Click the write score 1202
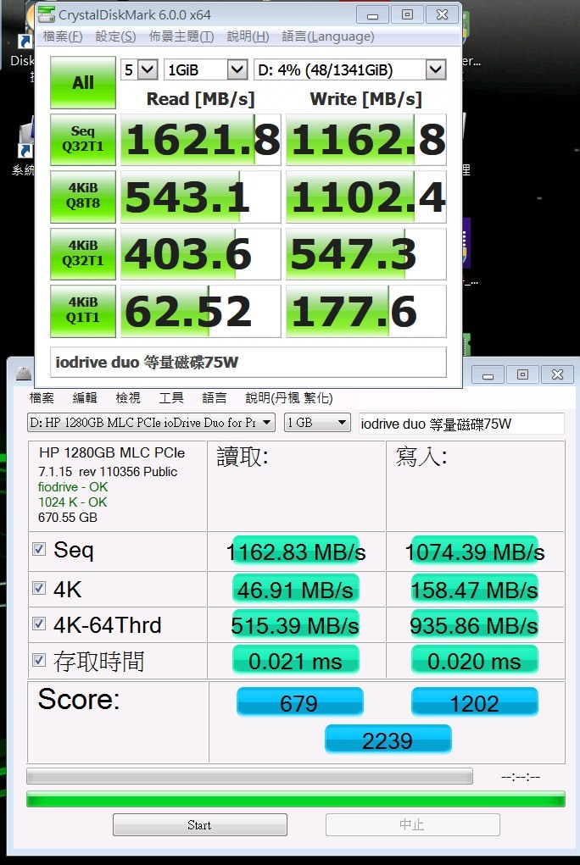This screenshot has height=865, width=580. pyautogui.click(x=475, y=703)
